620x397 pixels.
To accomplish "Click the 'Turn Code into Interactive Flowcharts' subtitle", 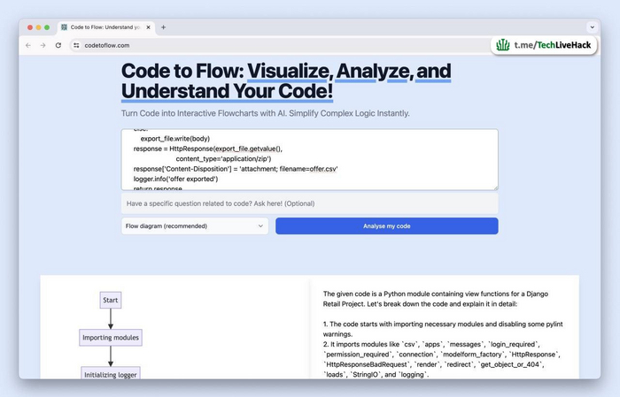I will [x=266, y=113].
